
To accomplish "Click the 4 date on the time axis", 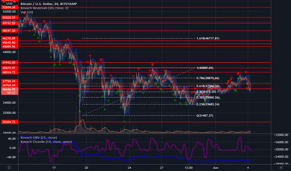I will [x=248, y=168].
